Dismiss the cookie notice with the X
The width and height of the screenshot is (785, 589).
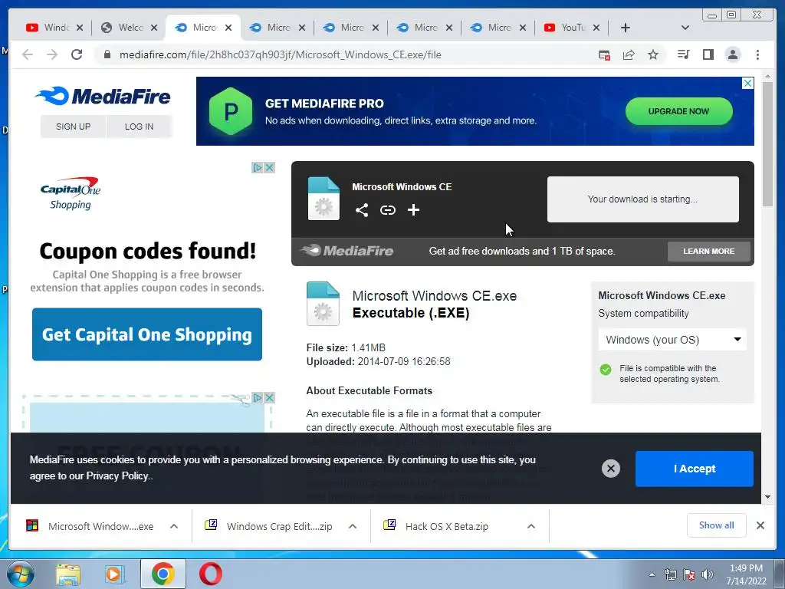610,469
